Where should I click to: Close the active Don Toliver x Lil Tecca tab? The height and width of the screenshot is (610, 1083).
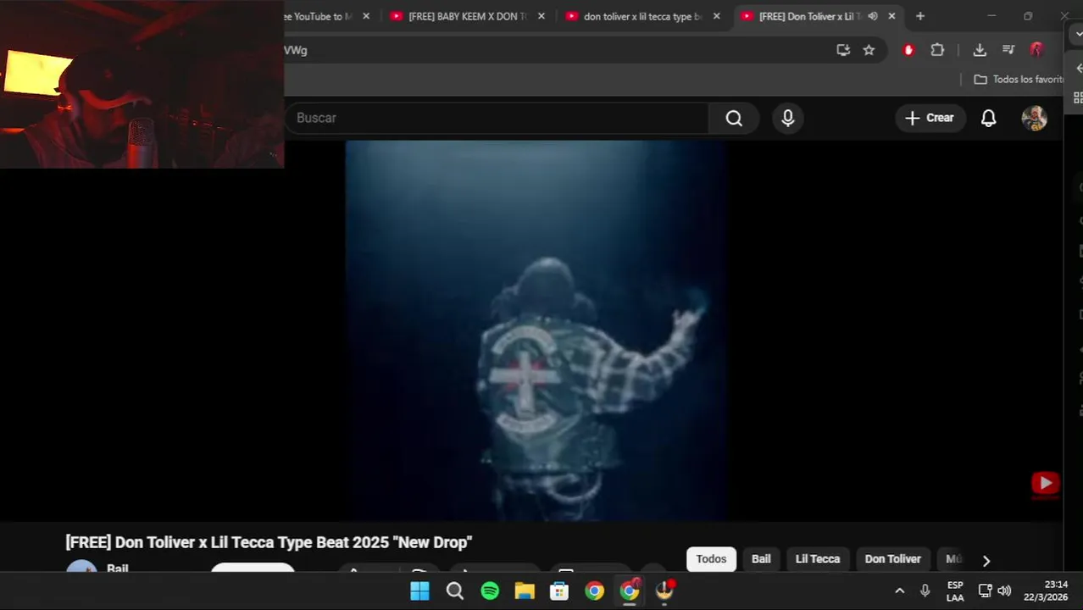(891, 16)
